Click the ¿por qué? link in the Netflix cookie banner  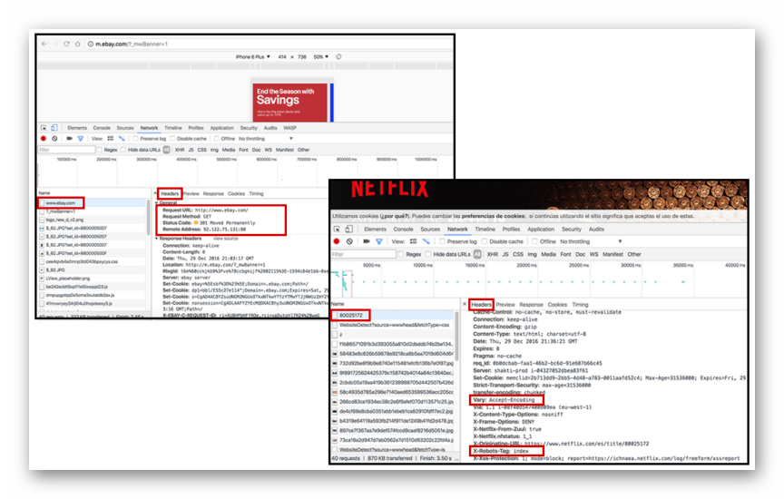pyautogui.click(x=394, y=216)
